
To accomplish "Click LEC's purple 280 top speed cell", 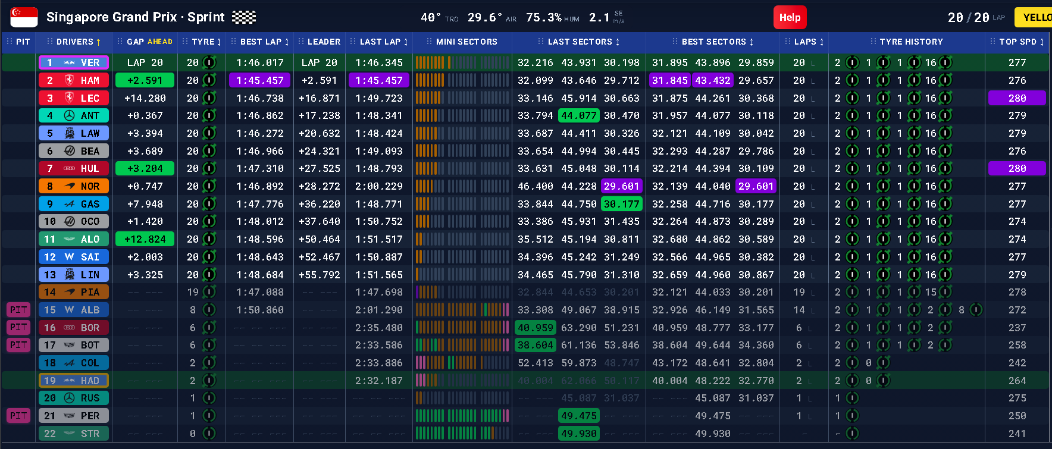I will [x=1017, y=98].
